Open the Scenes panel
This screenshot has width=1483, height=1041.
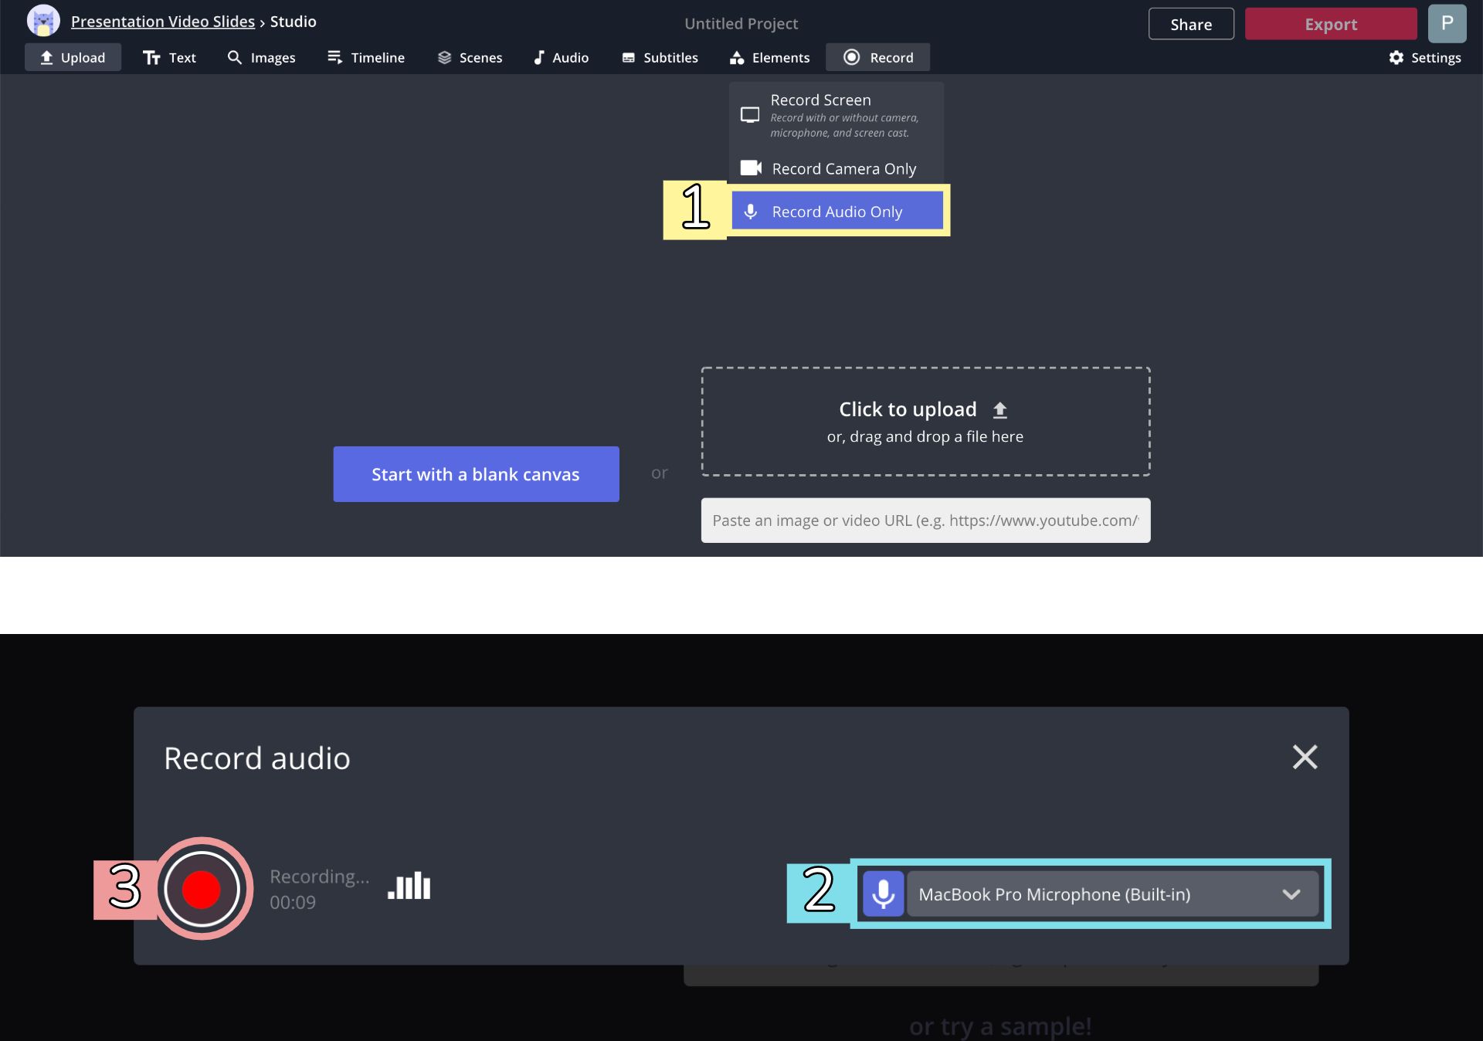pos(470,58)
